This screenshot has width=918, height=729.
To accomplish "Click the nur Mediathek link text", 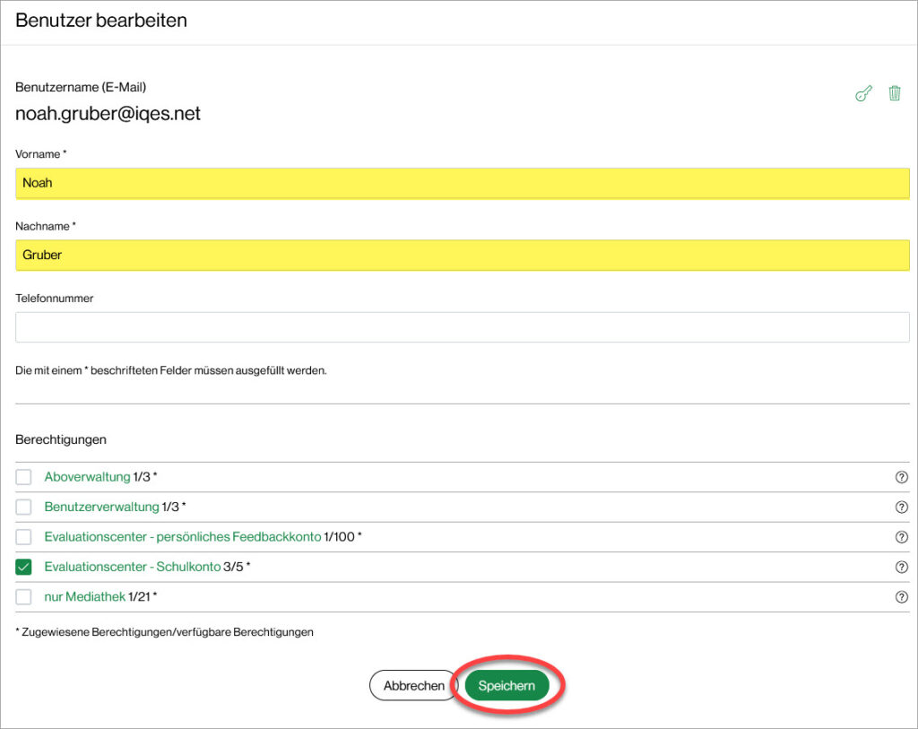I will coord(84,597).
